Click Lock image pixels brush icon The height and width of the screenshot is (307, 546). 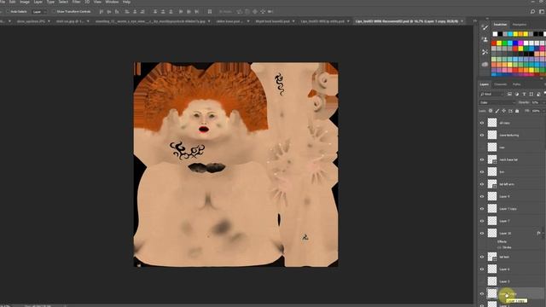[497, 111]
